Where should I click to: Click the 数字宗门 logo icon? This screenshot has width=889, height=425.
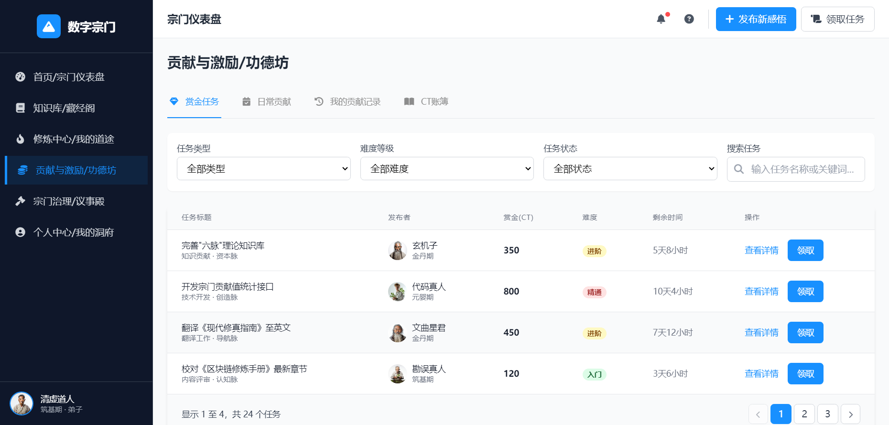coord(49,26)
